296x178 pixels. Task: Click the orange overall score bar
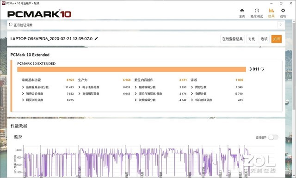click(131, 69)
